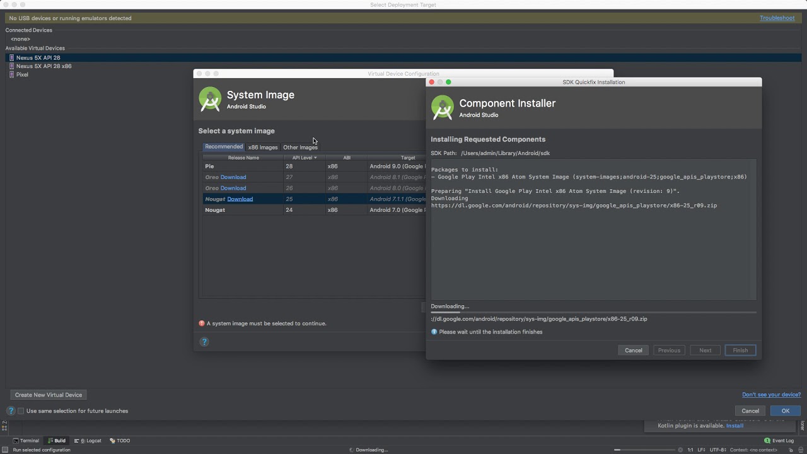Open the Troubleshoot link
The height and width of the screenshot is (454, 807).
pyautogui.click(x=777, y=18)
